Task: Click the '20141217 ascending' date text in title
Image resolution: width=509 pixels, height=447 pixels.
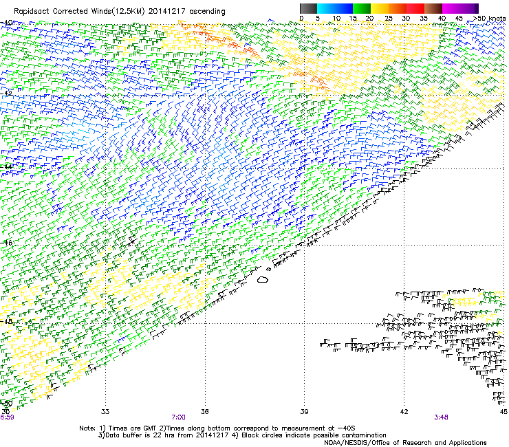Action: (186, 12)
